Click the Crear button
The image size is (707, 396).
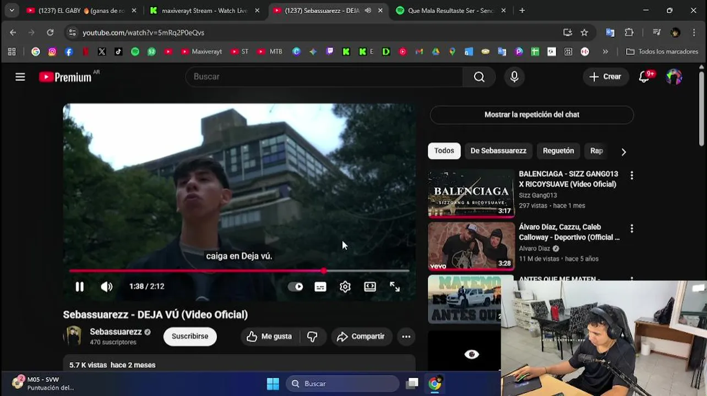click(605, 77)
